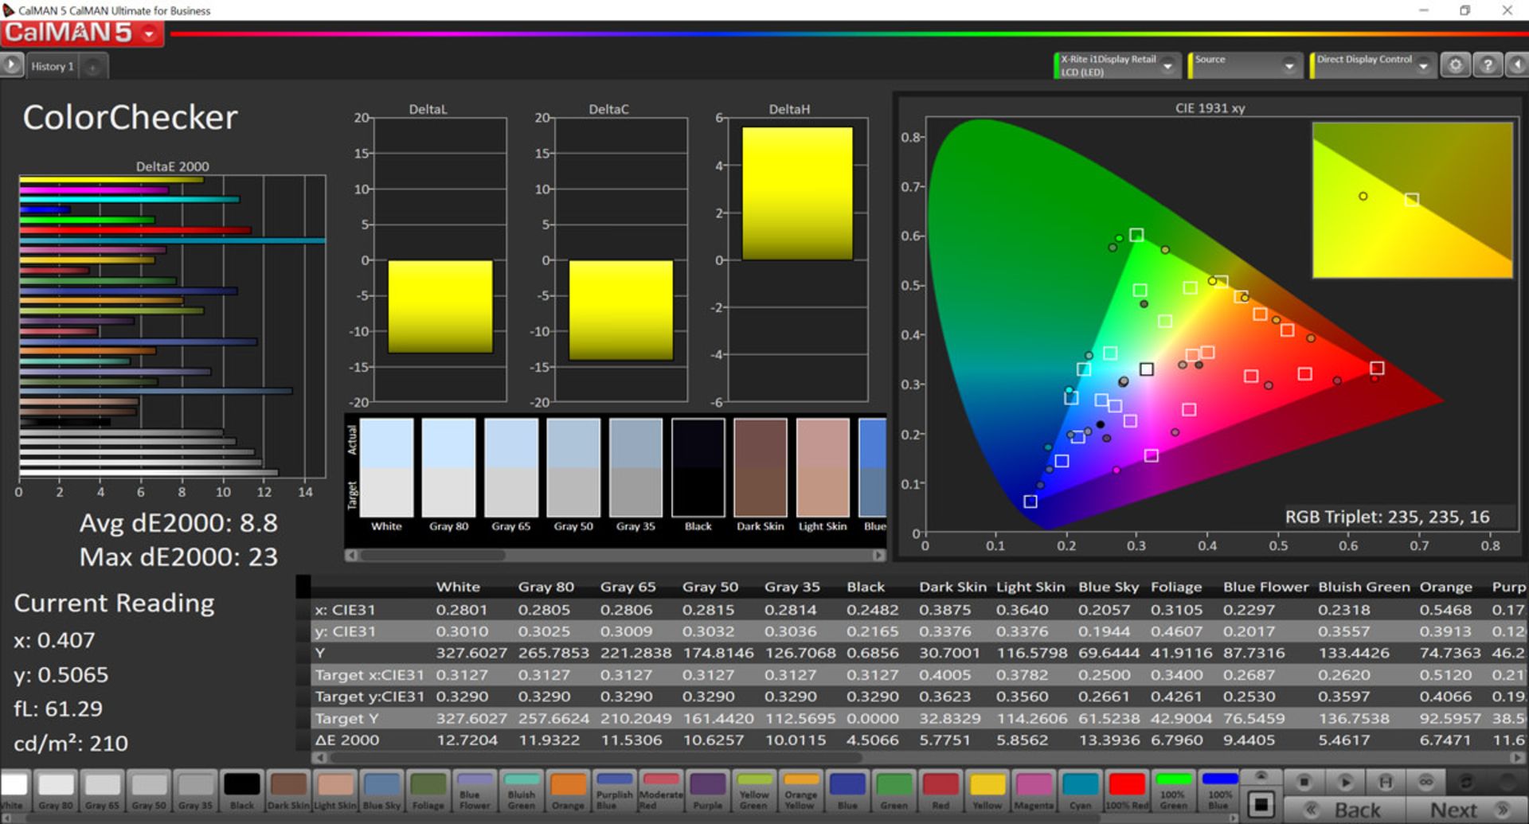This screenshot has height=824, width=1529.
Task: Select the Orange color swatch
Action: [x=568, y=791]
